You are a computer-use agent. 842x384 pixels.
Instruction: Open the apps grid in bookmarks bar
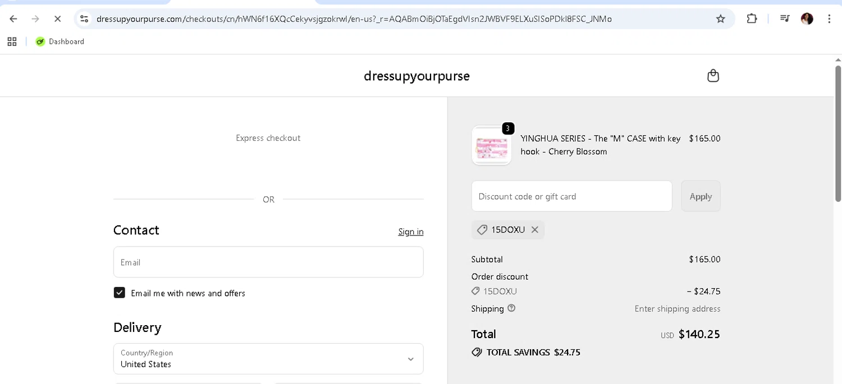[12, 41]
